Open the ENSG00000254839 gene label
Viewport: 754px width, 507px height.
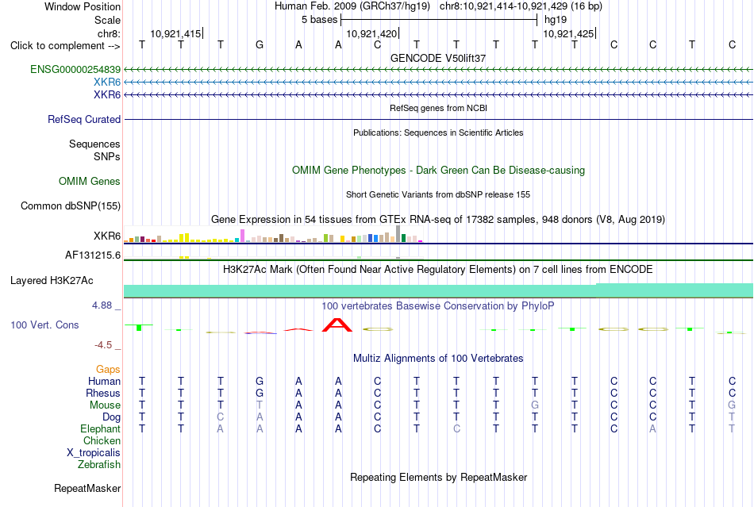point(75,70)
